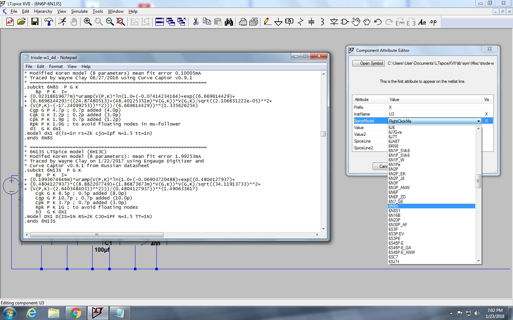Screen dimensions: 513x320
Task: Choose 6N8S1 from the model list
Action: [431, 211]
